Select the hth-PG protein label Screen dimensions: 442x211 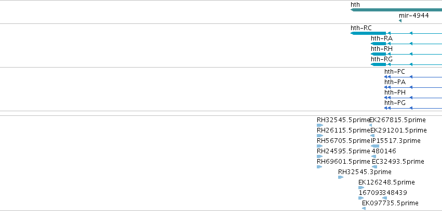point(395,103)
